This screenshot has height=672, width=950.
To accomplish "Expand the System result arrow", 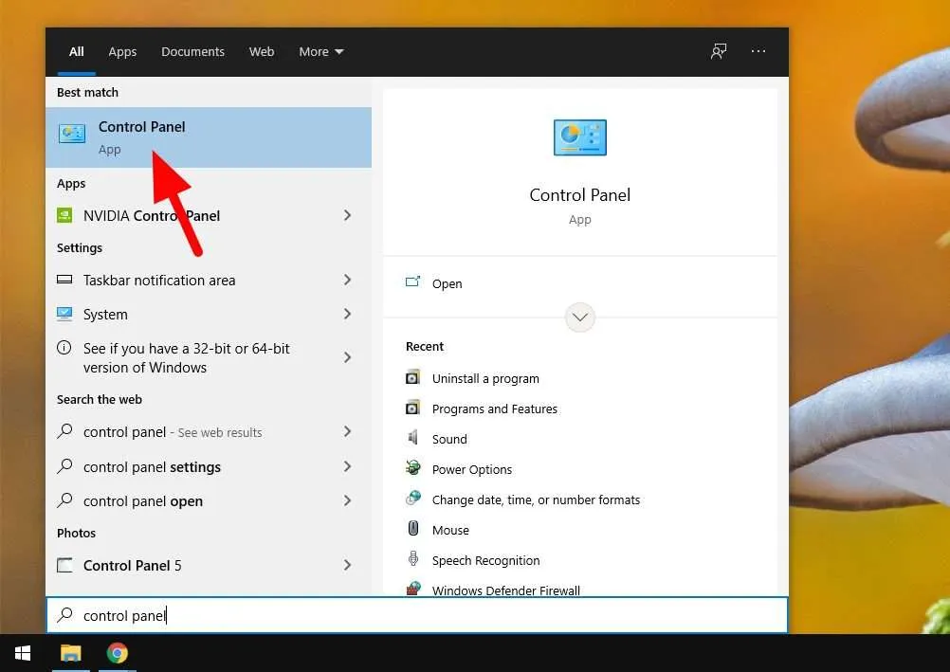I will [x=347, y=314].
